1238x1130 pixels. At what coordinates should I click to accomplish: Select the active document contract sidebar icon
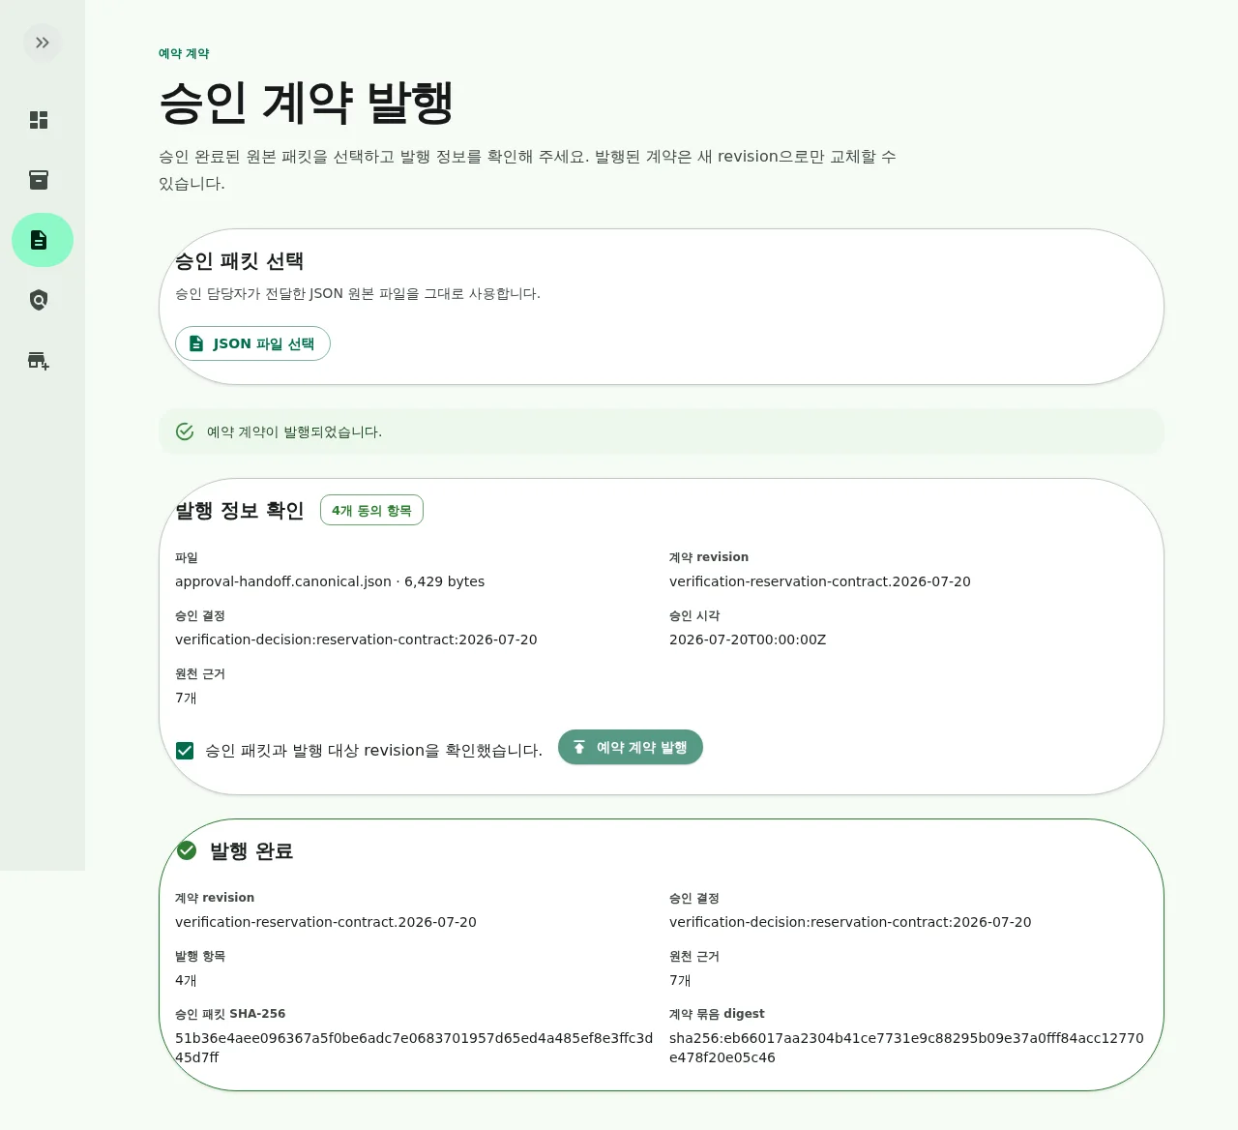click(43, 240)
